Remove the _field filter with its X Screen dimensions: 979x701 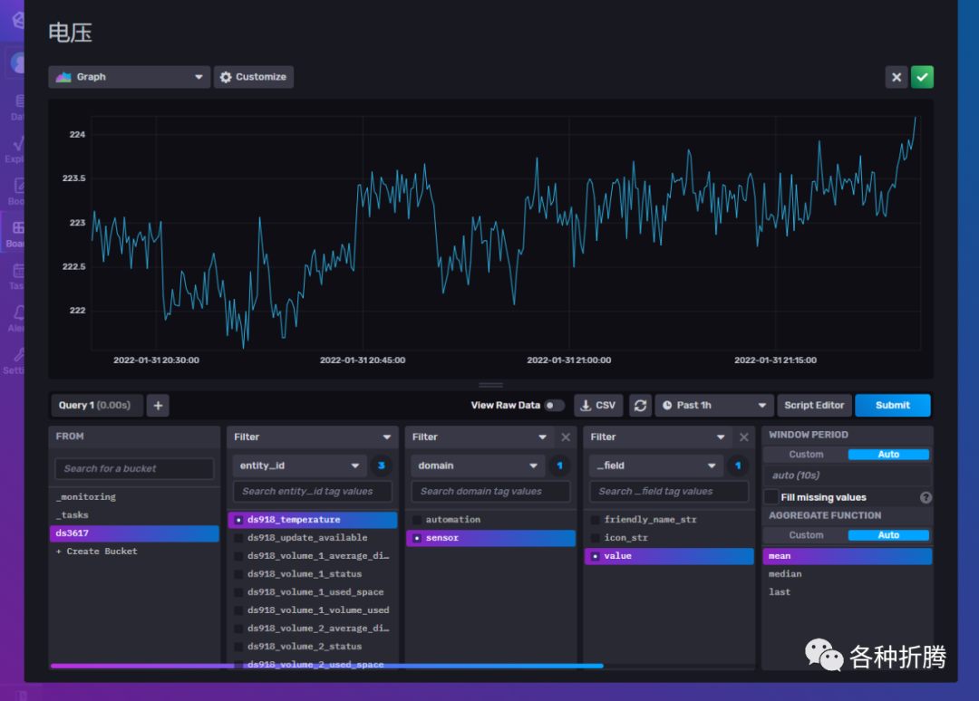[x=743, y=437]
